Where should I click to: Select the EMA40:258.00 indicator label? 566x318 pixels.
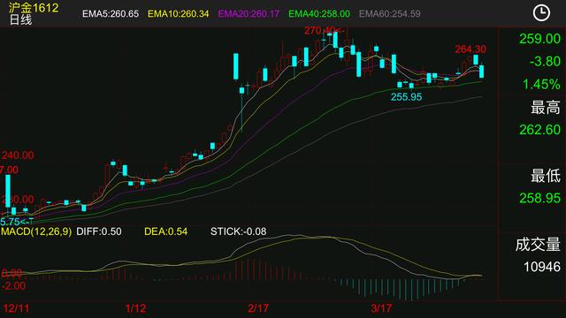pyautogui.click(x=319, y=14)
